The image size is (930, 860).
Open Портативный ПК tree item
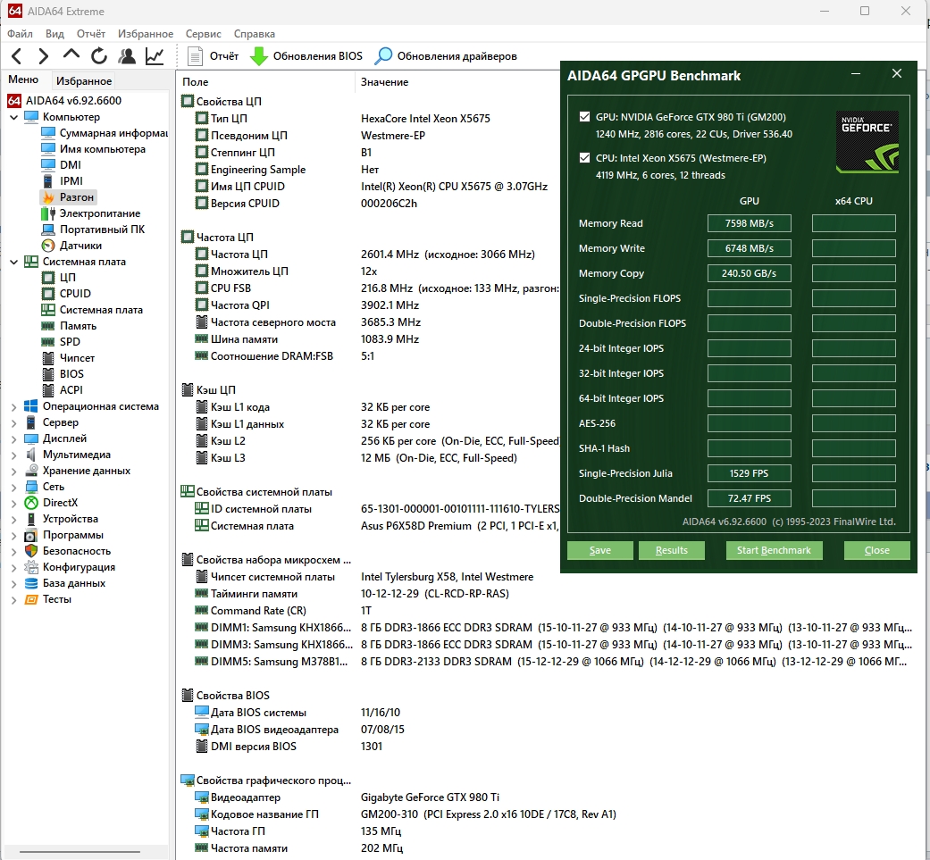click(x=102, y=230)
